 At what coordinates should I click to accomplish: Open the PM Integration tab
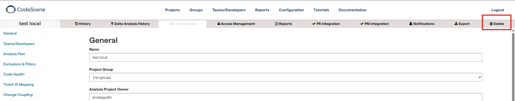click(x=374, y=24)
